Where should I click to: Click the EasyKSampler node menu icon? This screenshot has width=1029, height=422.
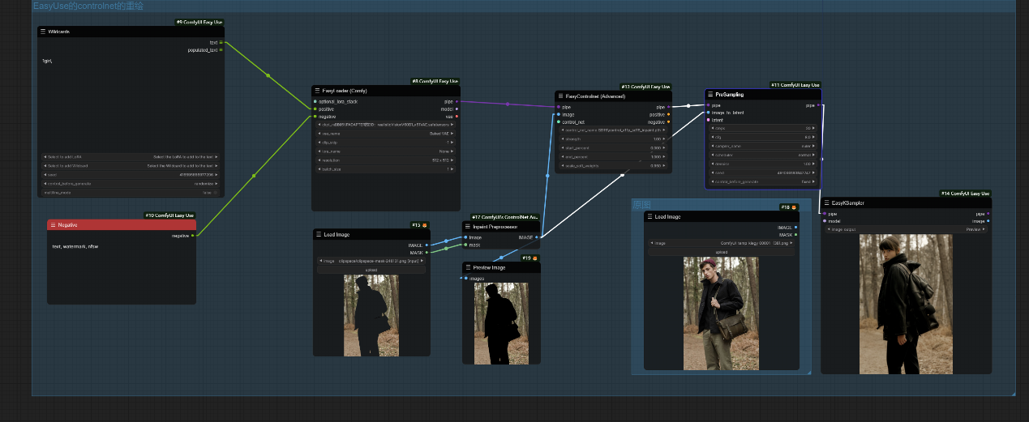coord(826,203)
